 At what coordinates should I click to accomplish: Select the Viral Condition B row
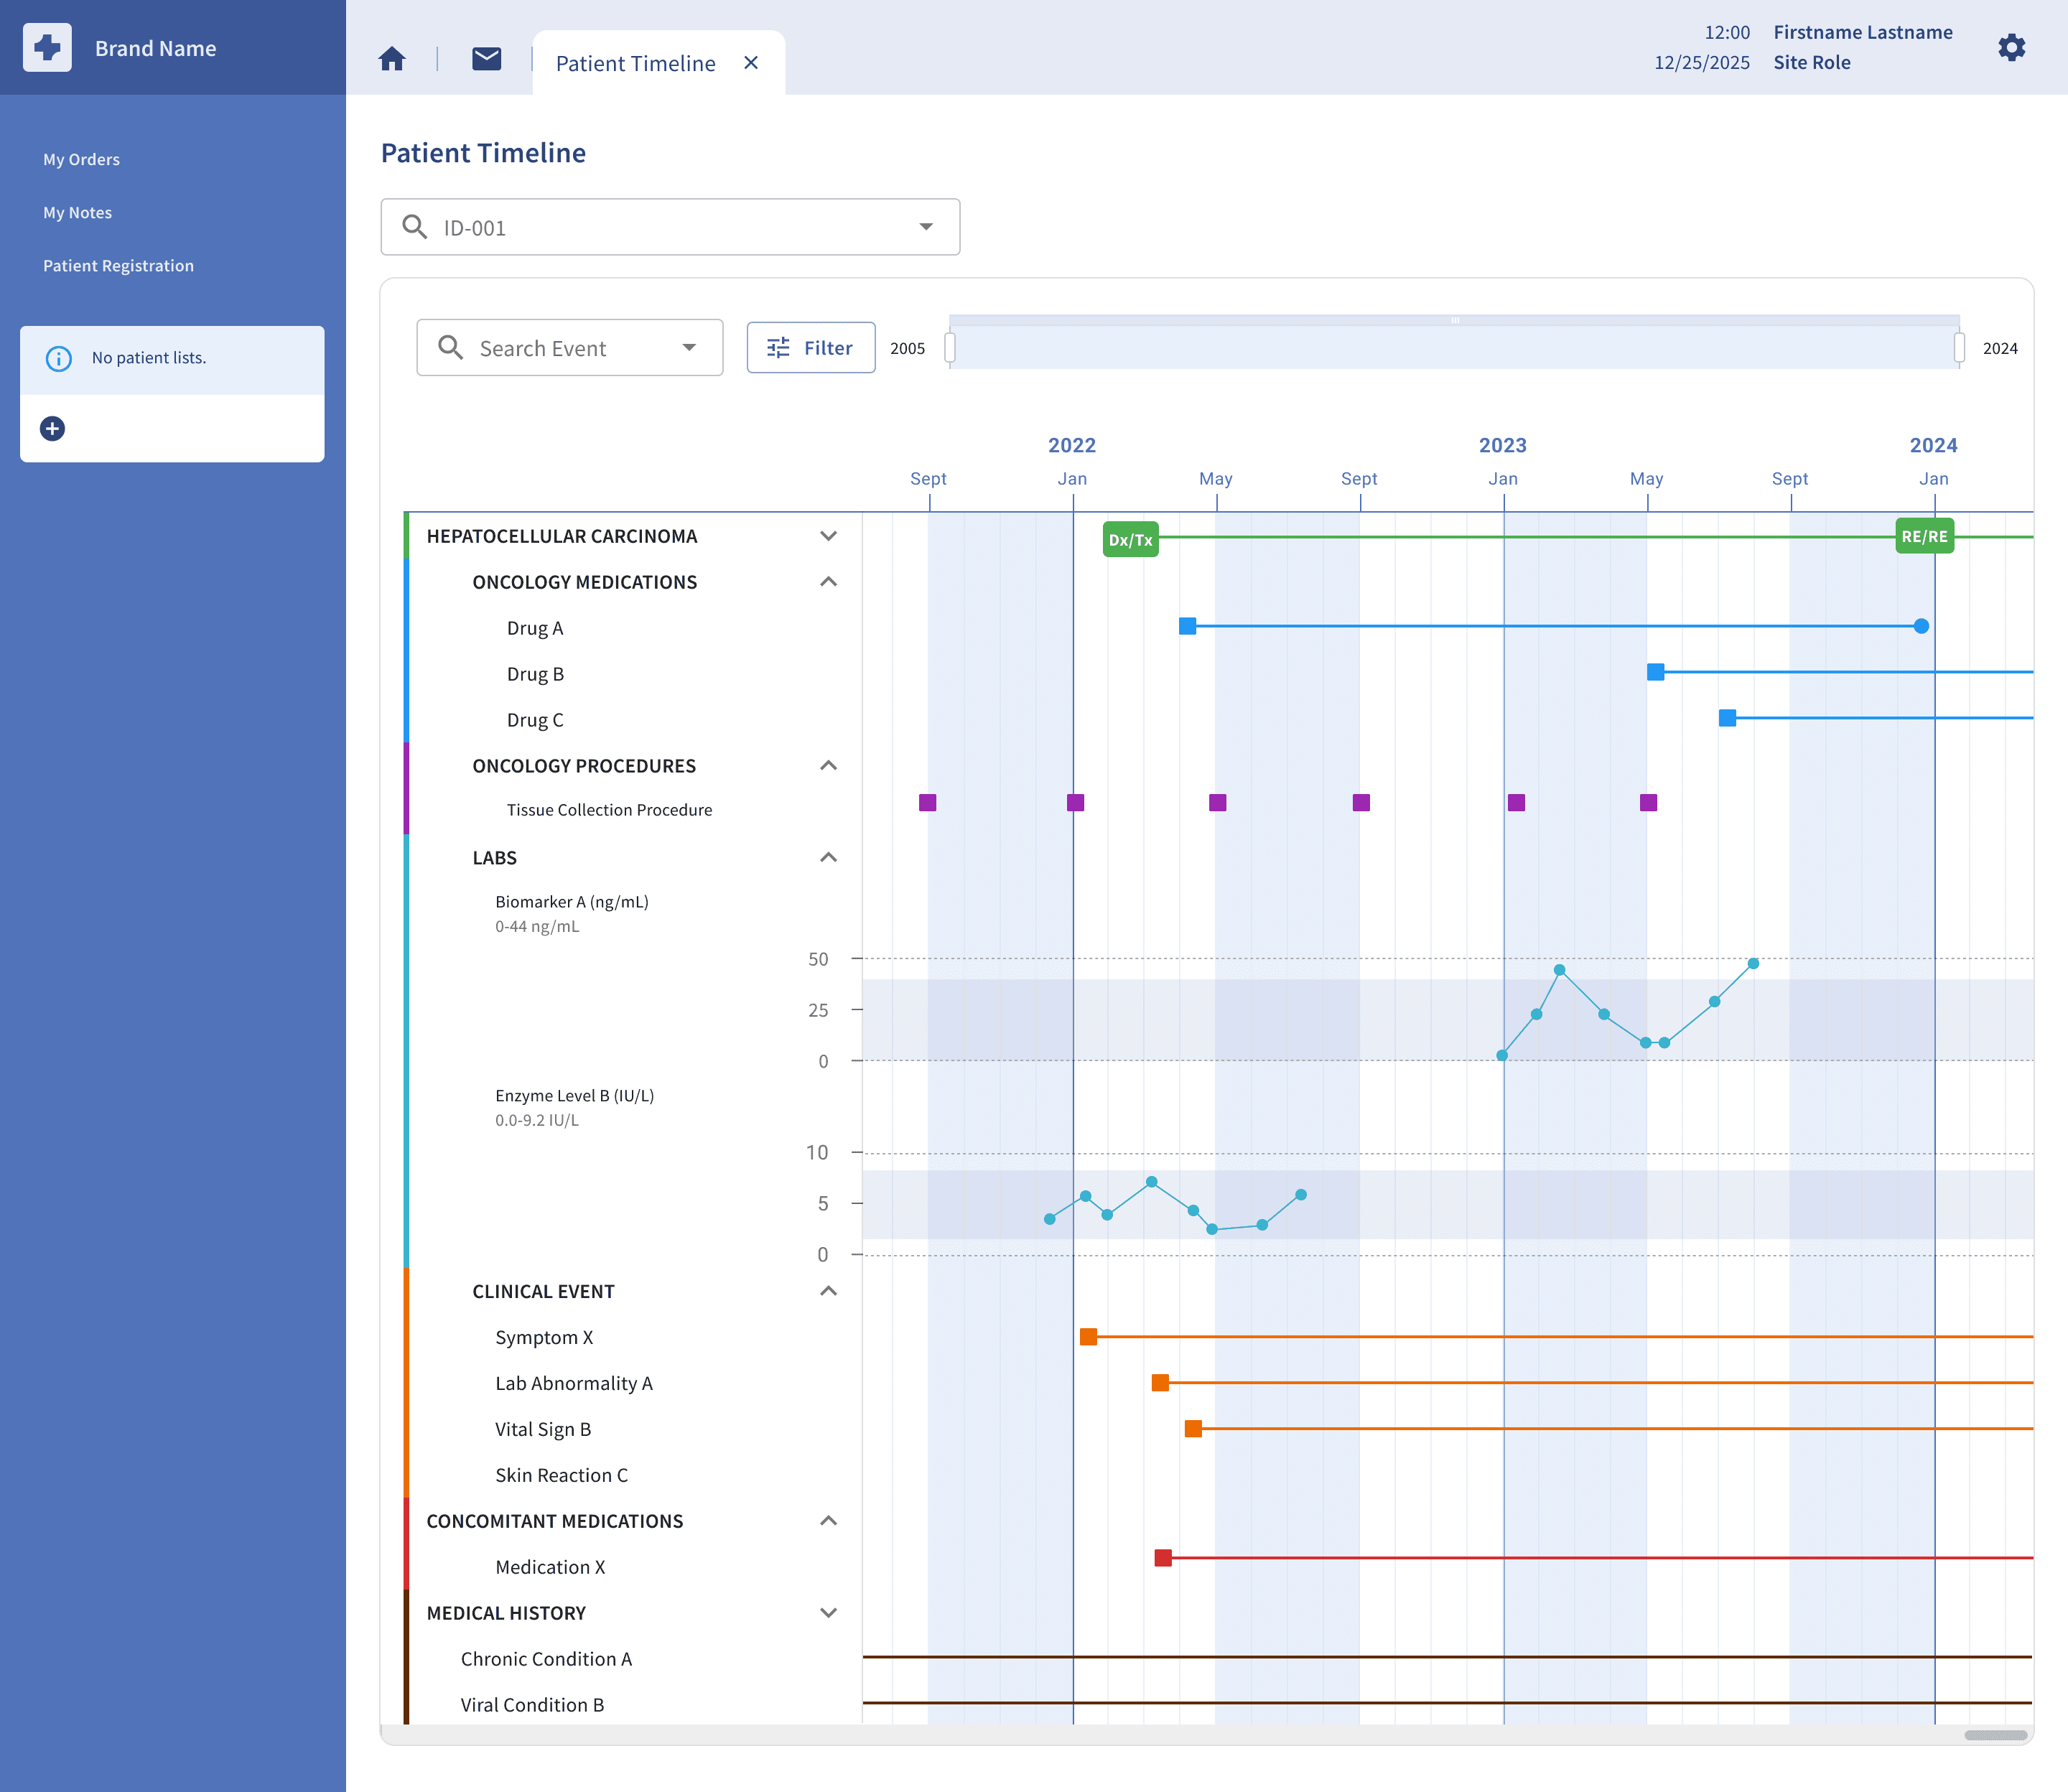coord(532,1705)
